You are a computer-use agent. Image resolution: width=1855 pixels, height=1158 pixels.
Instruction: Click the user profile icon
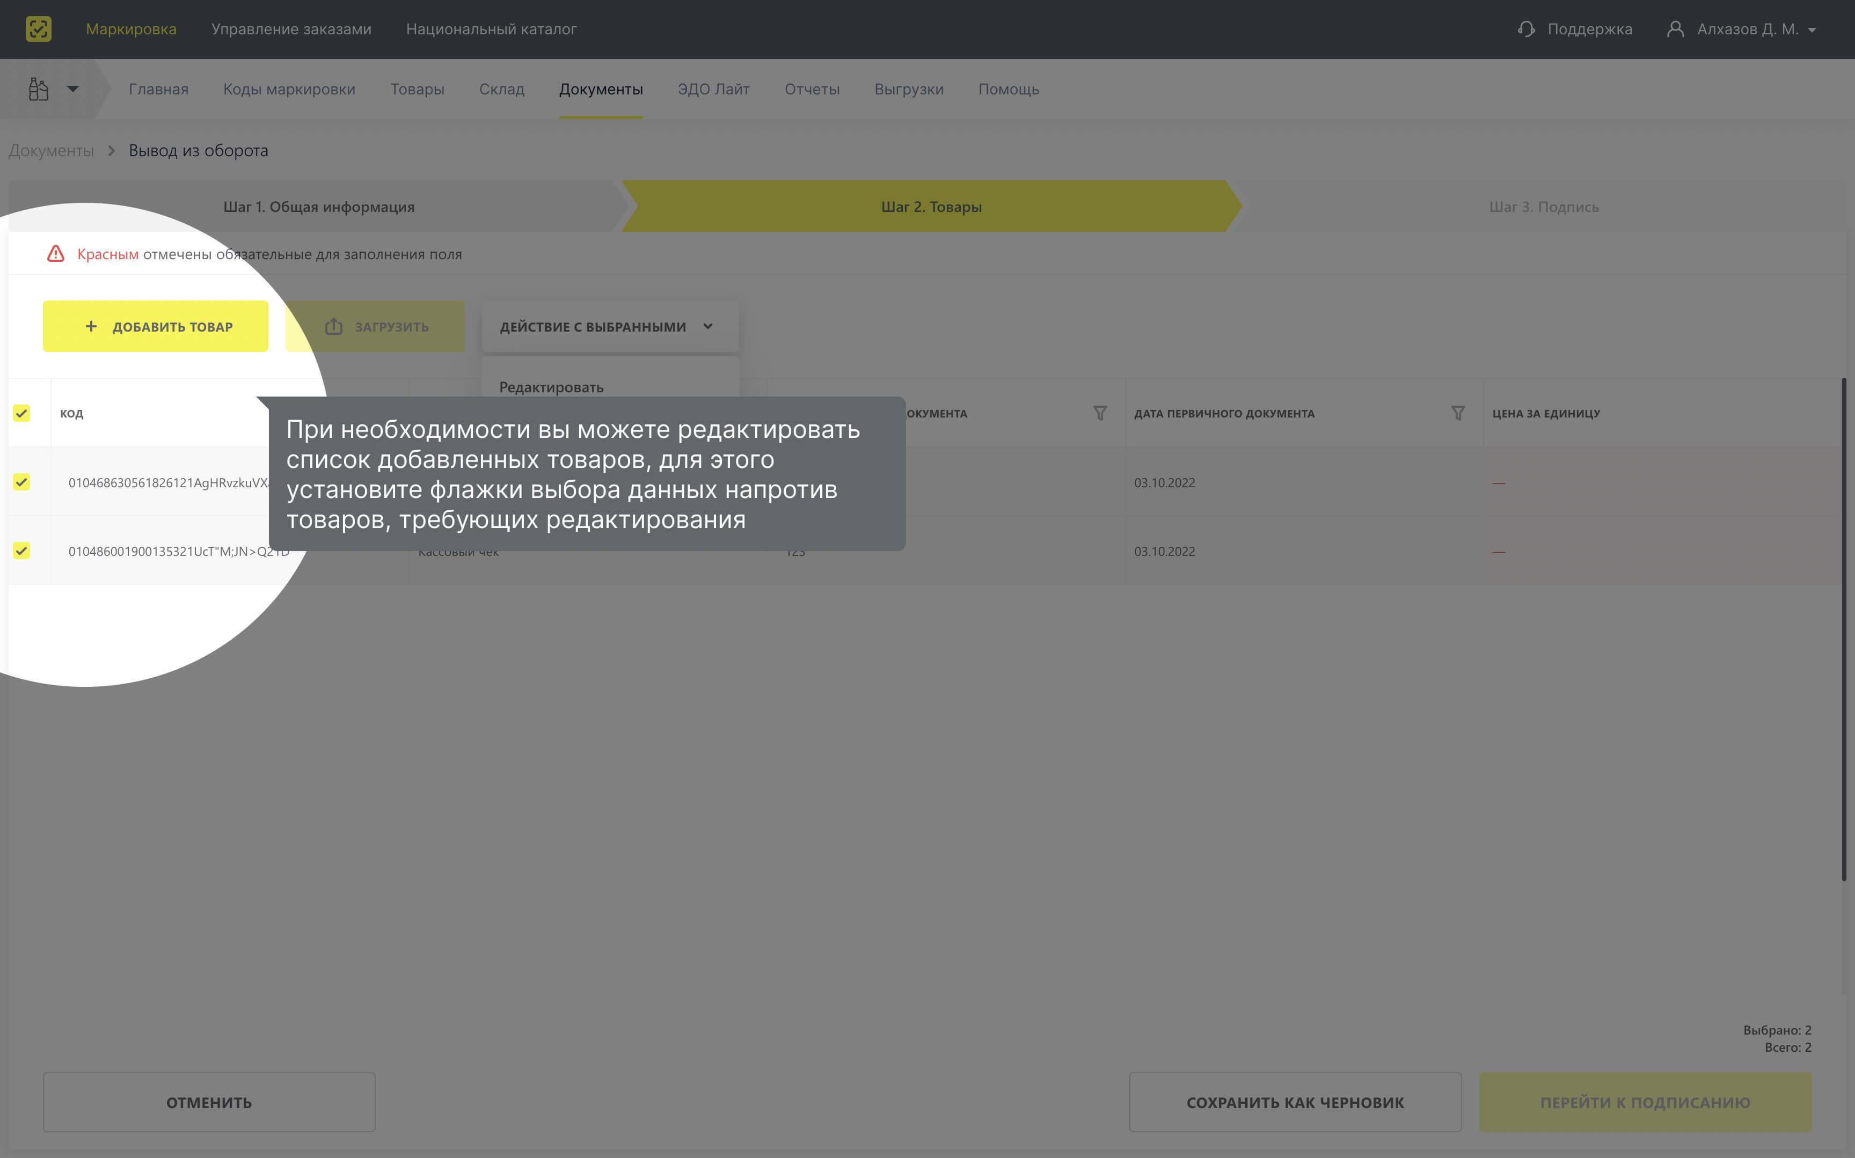coord(1675,29)
